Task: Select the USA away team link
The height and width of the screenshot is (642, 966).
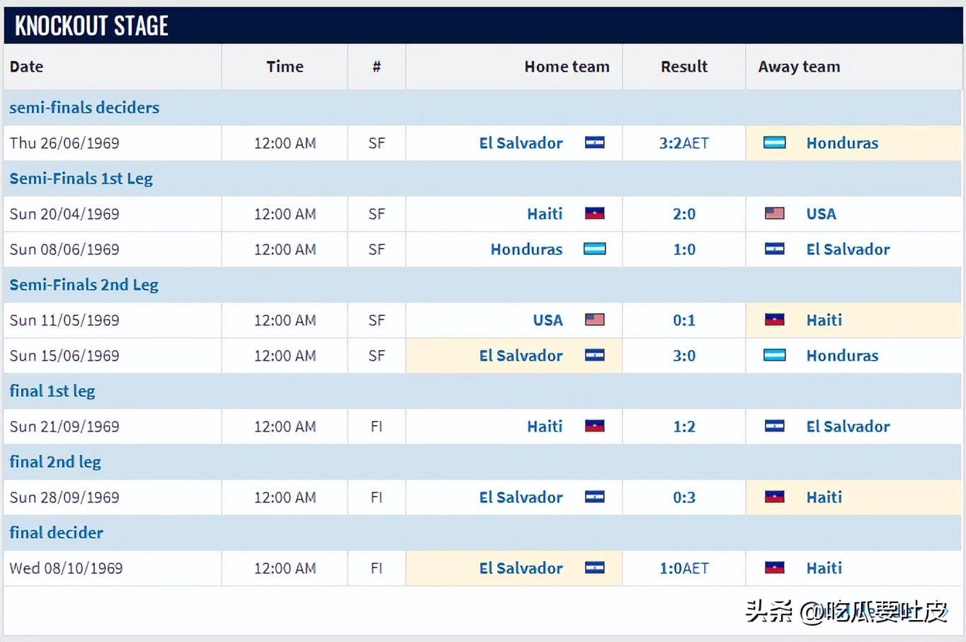Action: point(821,214)
